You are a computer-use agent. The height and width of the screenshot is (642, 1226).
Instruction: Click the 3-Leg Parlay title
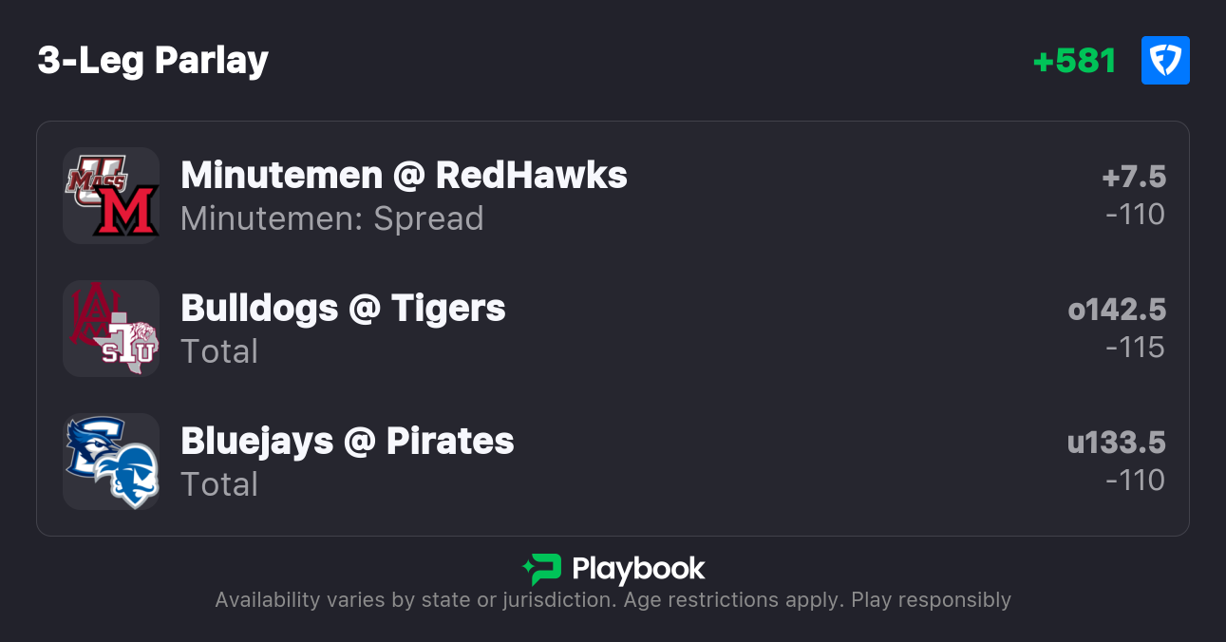(153, 61)
